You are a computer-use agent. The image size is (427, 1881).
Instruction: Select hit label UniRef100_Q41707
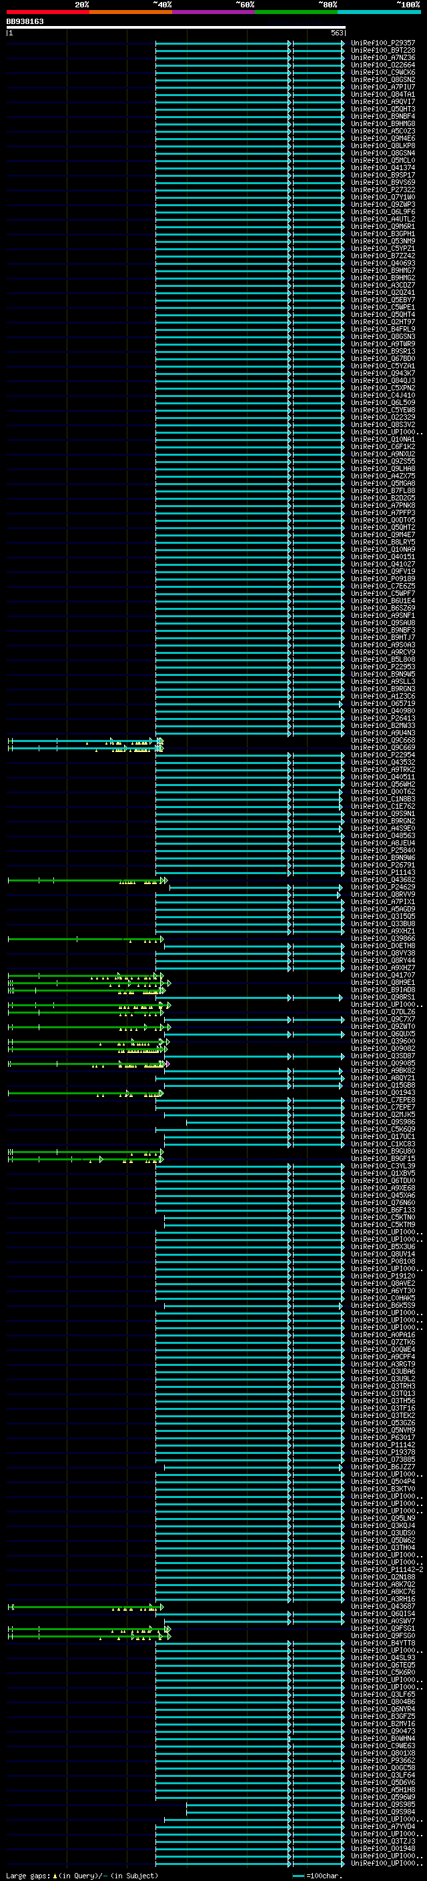point(383,976)
